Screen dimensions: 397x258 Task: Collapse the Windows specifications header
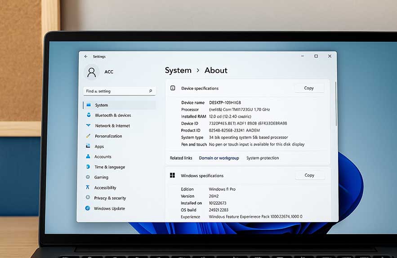(248, 175)
